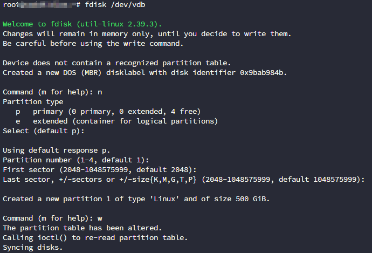Screen dimensions: 372x253
Task: Click 'The partition table has been altered.' line
Action: [83, 228]
